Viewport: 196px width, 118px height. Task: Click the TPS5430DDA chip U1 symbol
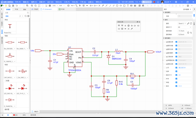coord(75,58)
